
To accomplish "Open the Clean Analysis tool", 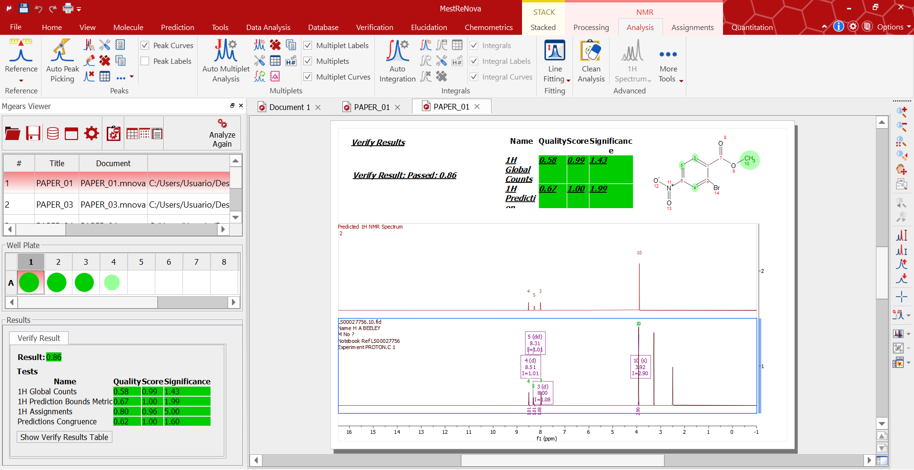I will click(x=591, y=51).
